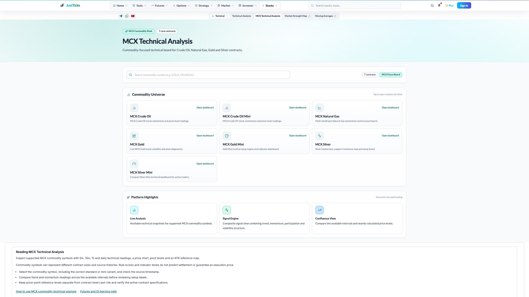The height and width of the screenshot is (297, 529).
Task: Open the Stocks menu
Action: (x=269, y=5)
